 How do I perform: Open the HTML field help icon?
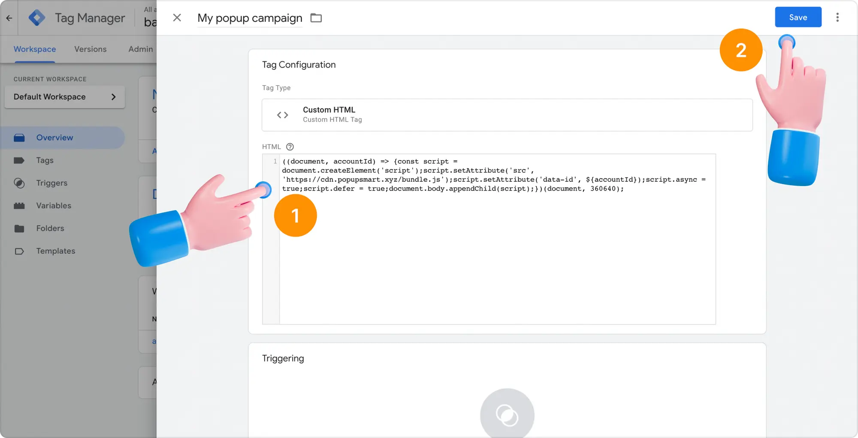point(290,147)
